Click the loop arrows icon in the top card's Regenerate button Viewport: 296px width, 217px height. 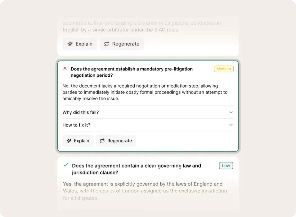tap(107, 44)
